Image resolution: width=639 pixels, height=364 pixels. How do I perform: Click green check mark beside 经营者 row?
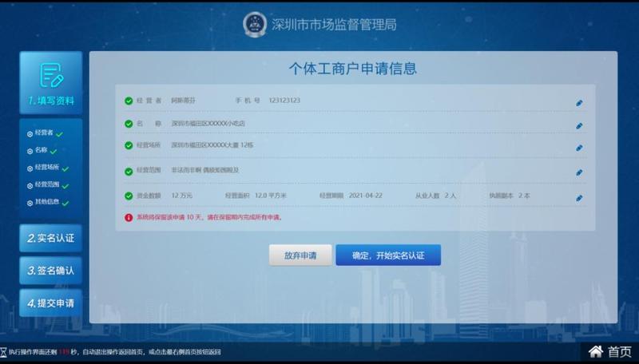point(129,101)
